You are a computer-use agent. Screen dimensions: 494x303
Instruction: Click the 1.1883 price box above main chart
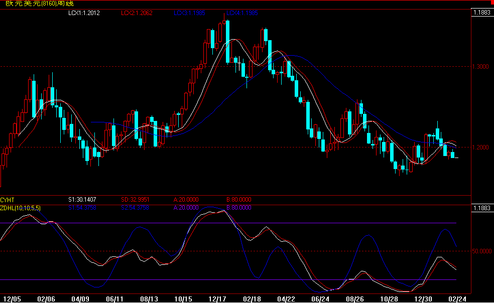tap(482, 13)
